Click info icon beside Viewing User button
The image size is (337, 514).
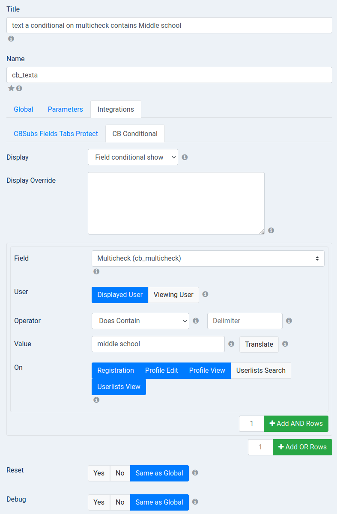click(205, 294)
